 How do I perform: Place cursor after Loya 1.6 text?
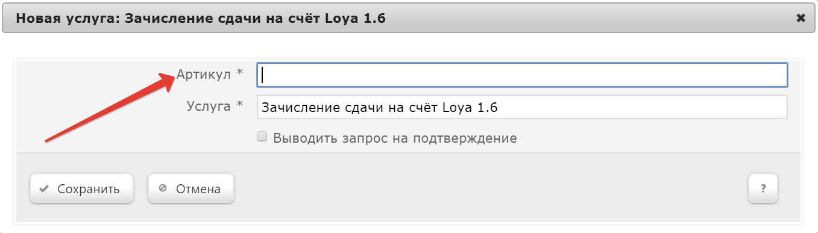tap(499, 108)
